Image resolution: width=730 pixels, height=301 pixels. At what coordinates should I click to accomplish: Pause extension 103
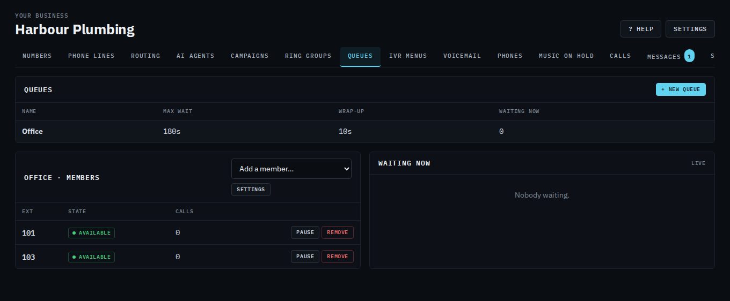pos(305,257)
